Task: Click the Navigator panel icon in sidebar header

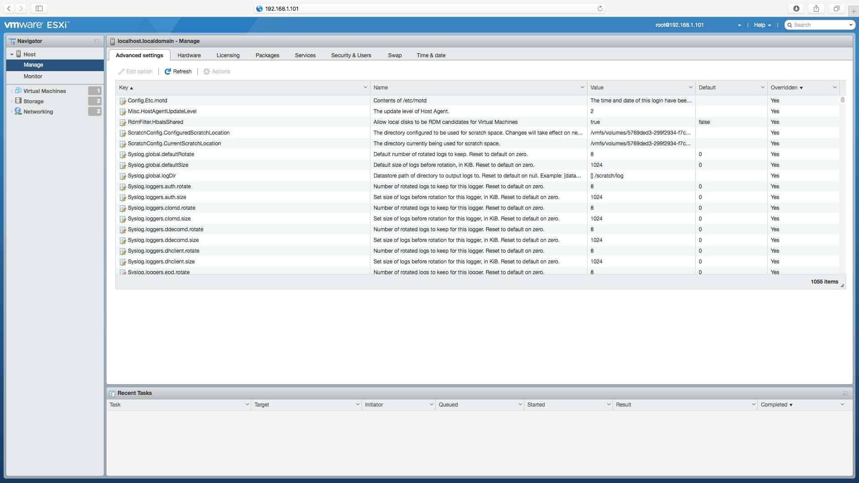Action: 12,41
